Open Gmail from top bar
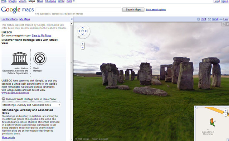 pyautogui.click(x=61, y=1)
